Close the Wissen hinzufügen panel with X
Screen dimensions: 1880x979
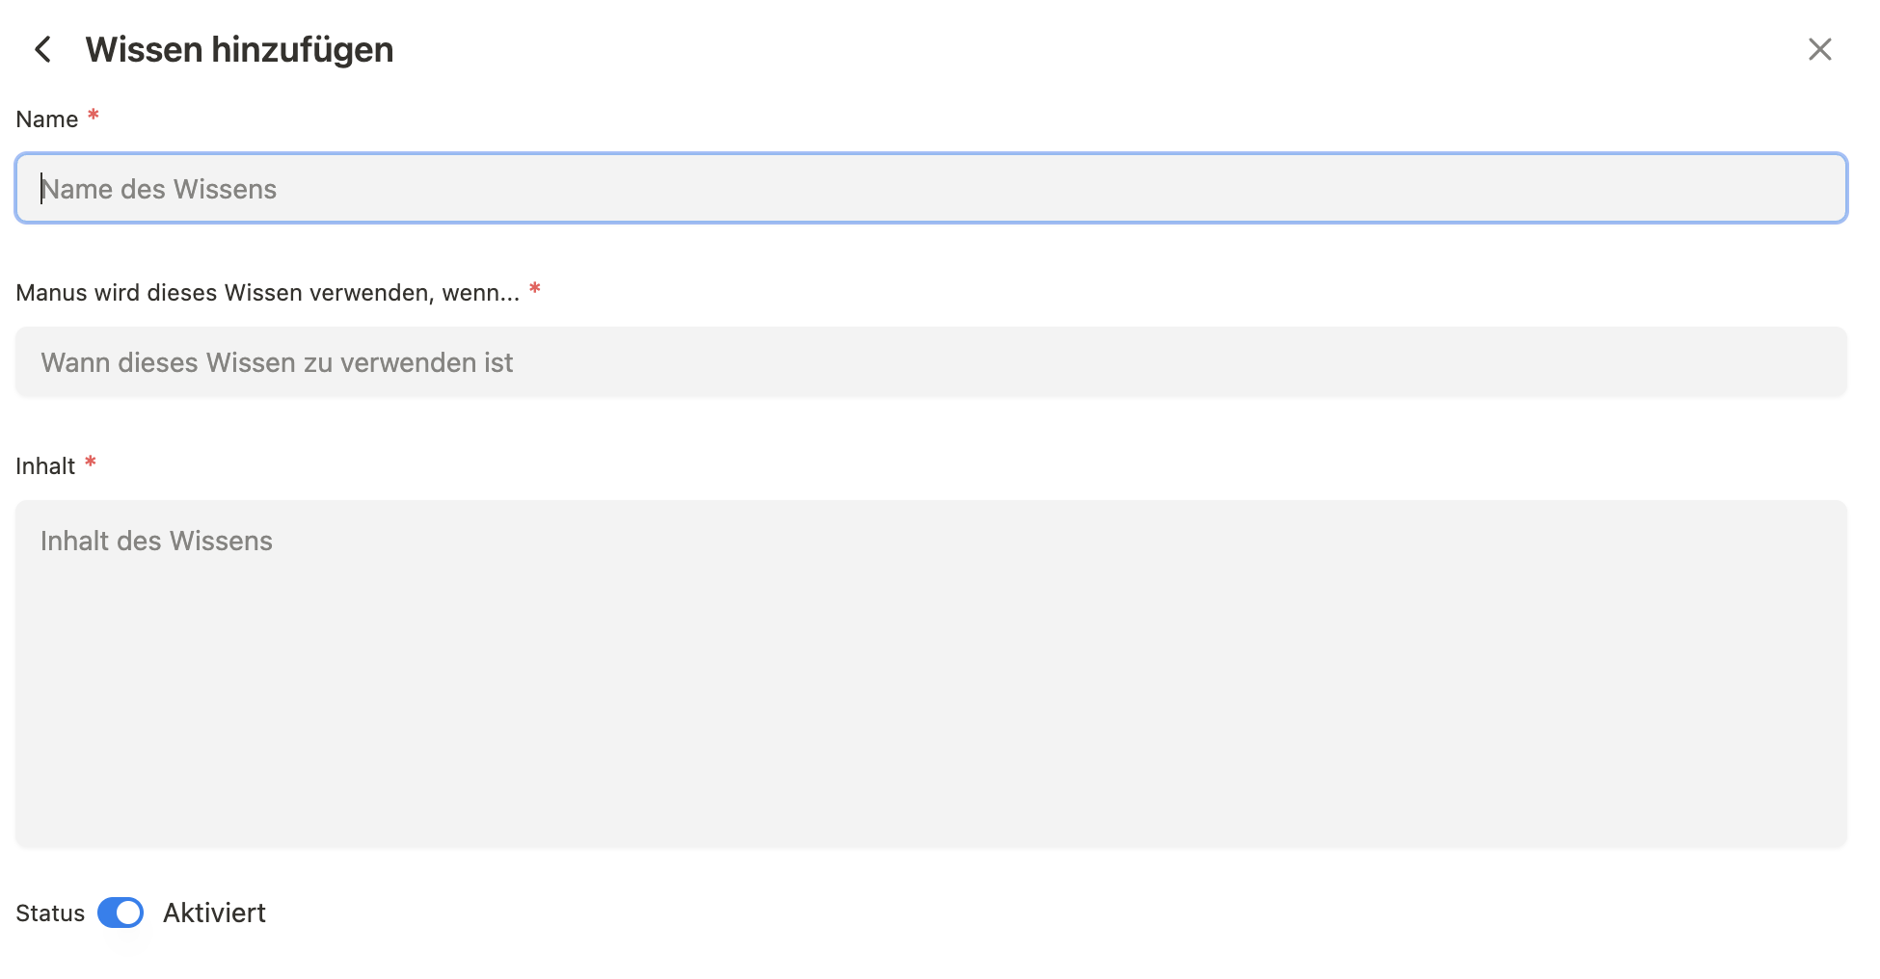pos(1819,49)
